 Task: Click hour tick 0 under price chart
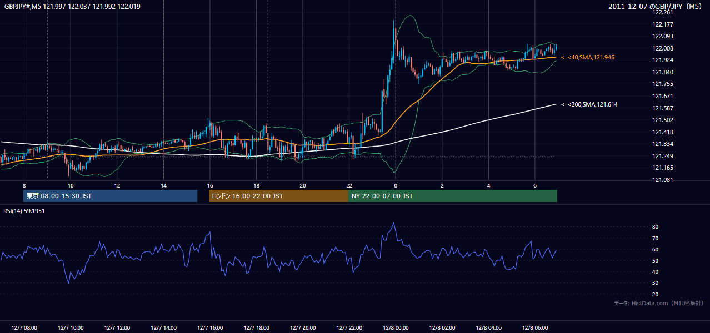396,185
